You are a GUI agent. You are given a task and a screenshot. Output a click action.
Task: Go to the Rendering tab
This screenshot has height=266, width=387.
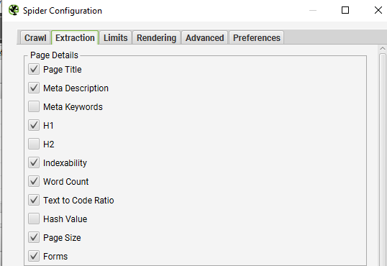pos(157,38)
